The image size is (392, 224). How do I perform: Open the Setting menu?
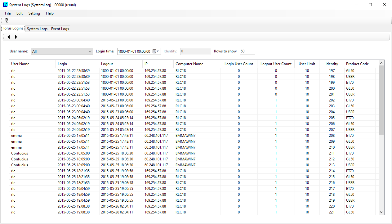pos(34,13)
